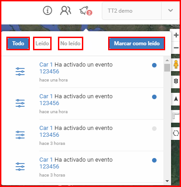Zoom in with the map plus button

click(176, 35)
